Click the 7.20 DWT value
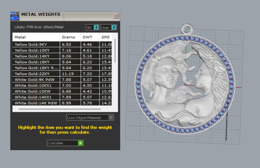The width and height of the screenshot is (260, 168). pos(87,74)
